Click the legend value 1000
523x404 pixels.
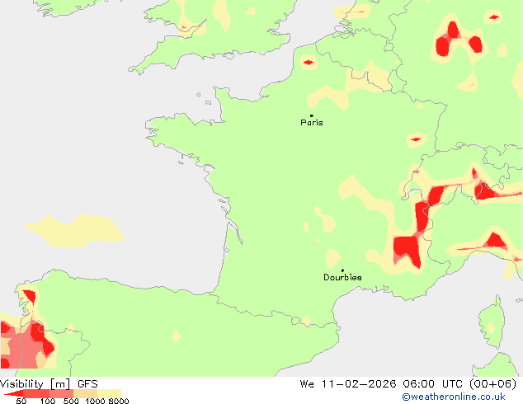pyautogui.click(x=96, y=401)
